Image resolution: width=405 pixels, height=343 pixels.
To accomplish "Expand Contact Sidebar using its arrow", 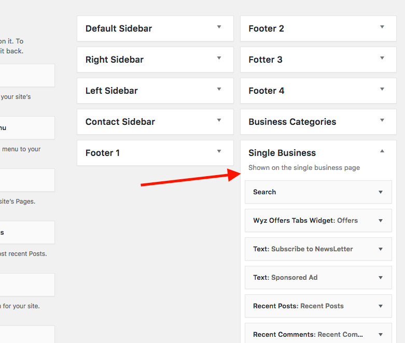I will pyautogui.click(x=219, y=120).
